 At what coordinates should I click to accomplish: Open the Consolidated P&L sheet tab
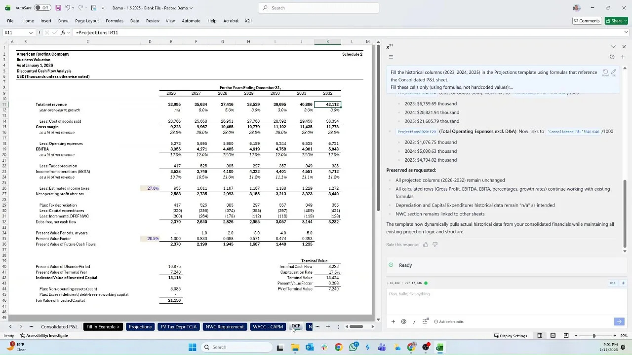tap(59, 326)
